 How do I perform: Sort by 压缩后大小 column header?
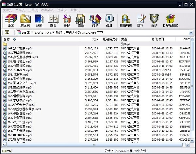[x=109, y=39]
